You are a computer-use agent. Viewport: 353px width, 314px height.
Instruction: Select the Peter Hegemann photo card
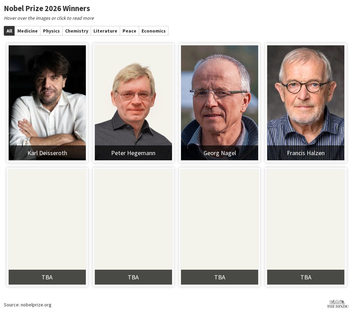133,103
